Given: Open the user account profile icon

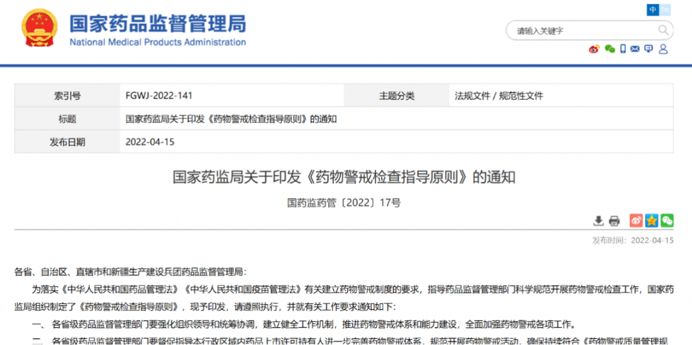Looking at the screenshot, I should click(x=663, y=49).
